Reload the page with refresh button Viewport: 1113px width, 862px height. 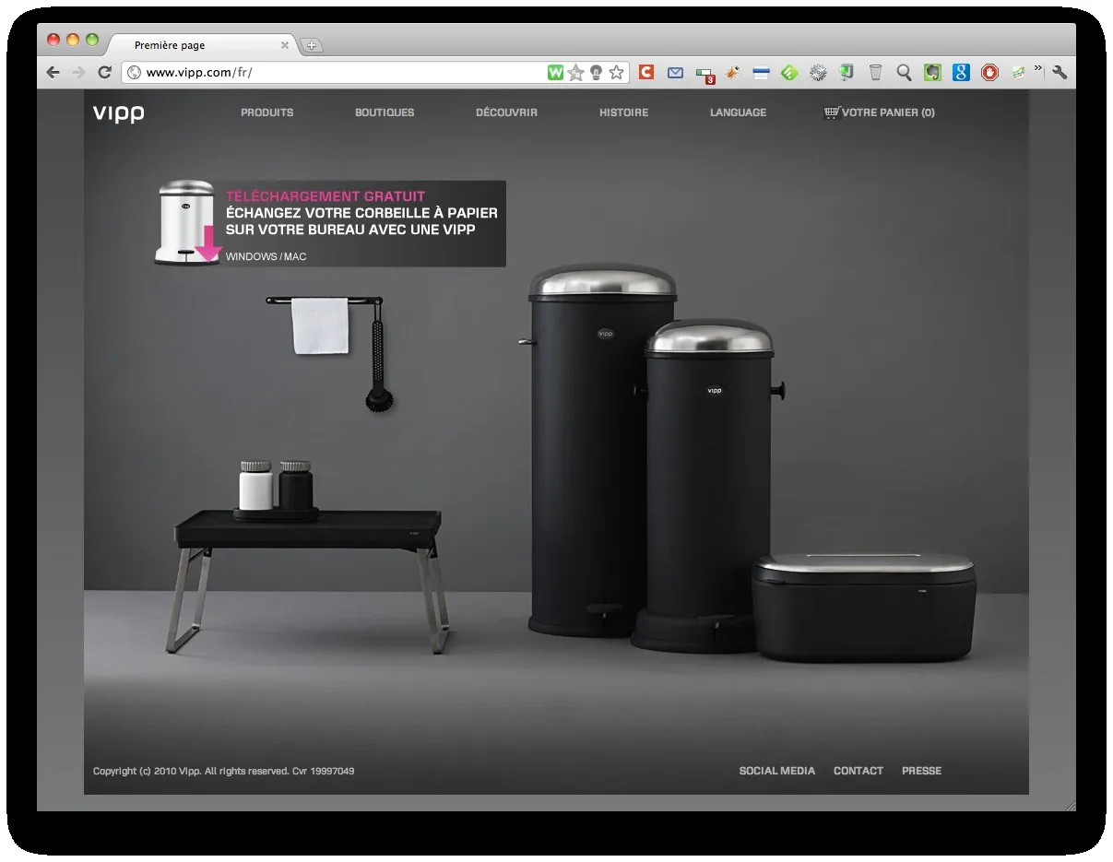coord(104,73)
